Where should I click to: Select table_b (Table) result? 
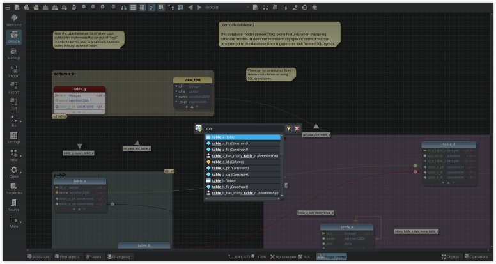[x=243, y=180]
